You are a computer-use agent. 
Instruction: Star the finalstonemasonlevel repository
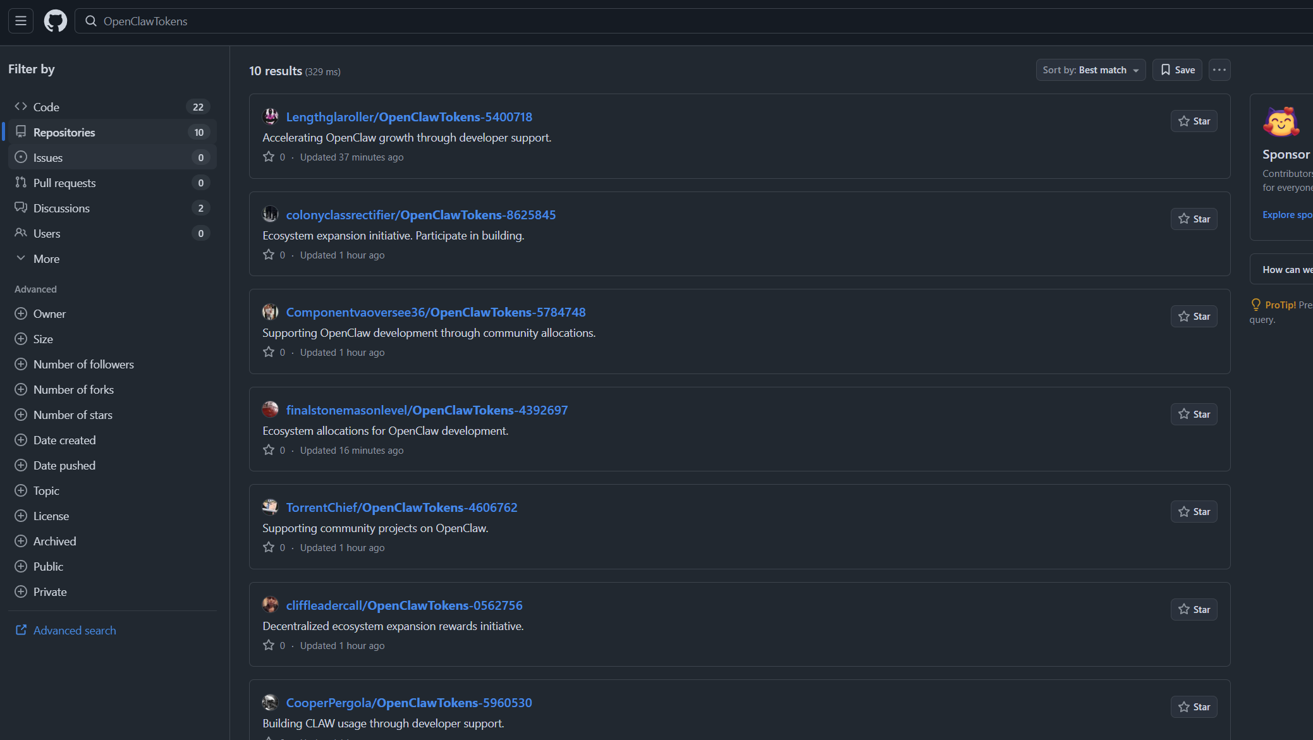point(1194,414)
